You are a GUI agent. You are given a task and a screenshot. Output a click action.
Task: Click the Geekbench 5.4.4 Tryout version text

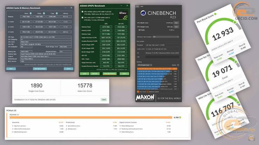pyautogui.click(x=35, y=100)
